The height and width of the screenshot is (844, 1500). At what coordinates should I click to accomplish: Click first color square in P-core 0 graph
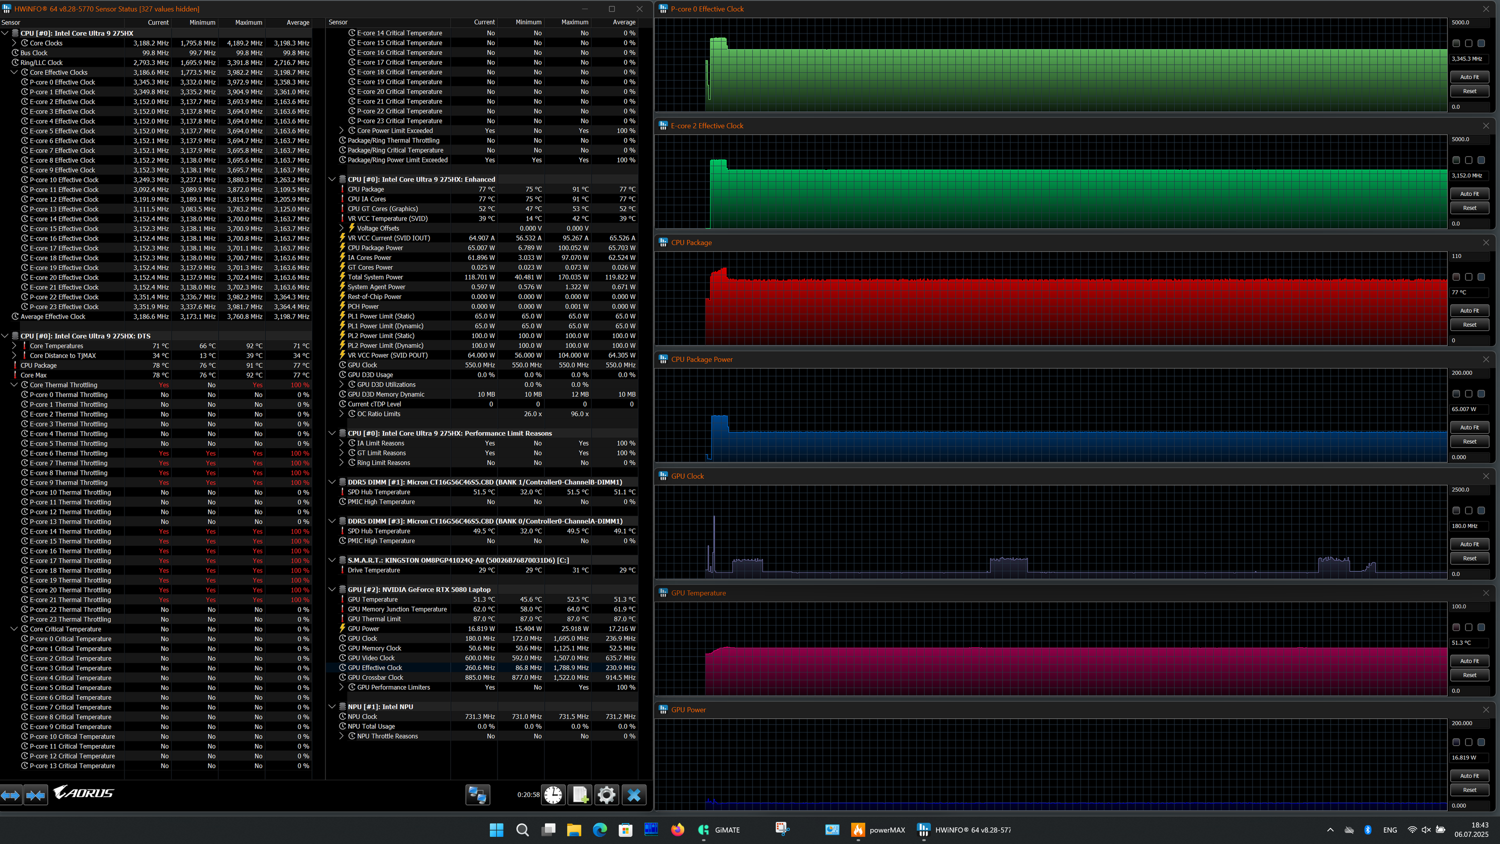click(1455, 43)
